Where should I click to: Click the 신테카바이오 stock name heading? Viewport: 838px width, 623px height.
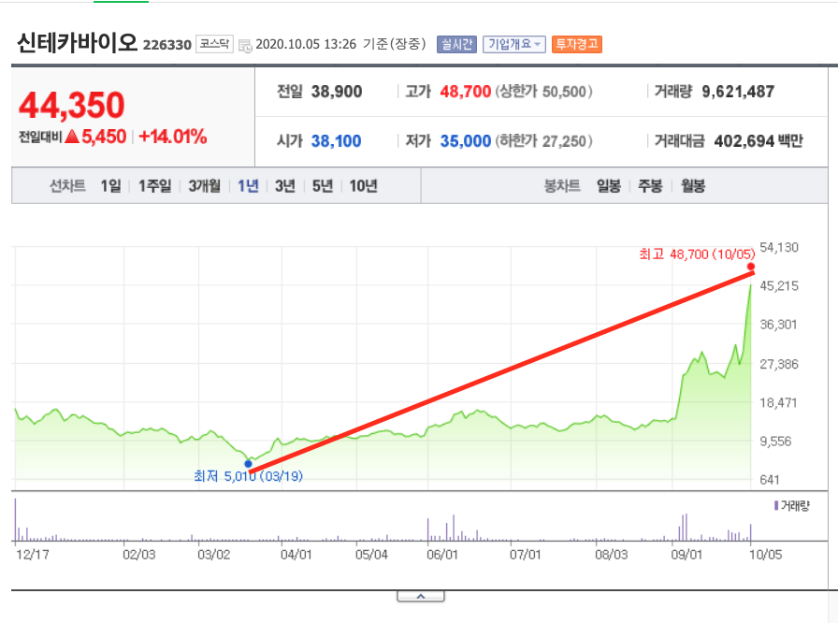coord(78,42)
